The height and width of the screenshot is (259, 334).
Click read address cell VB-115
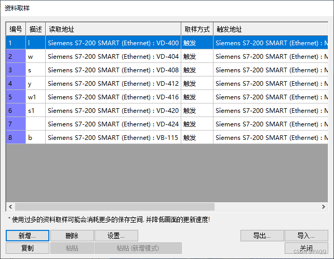point(113,137)
